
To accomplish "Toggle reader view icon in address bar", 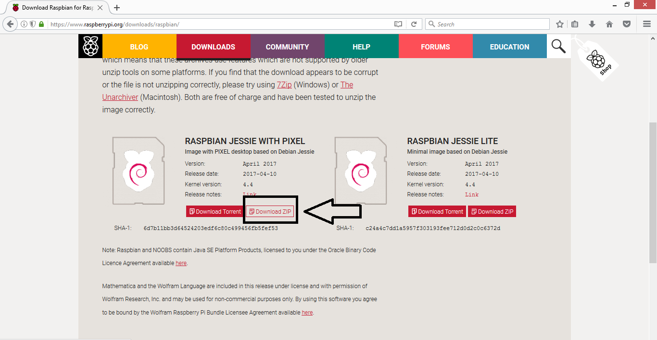I will (x=398, y=24).
